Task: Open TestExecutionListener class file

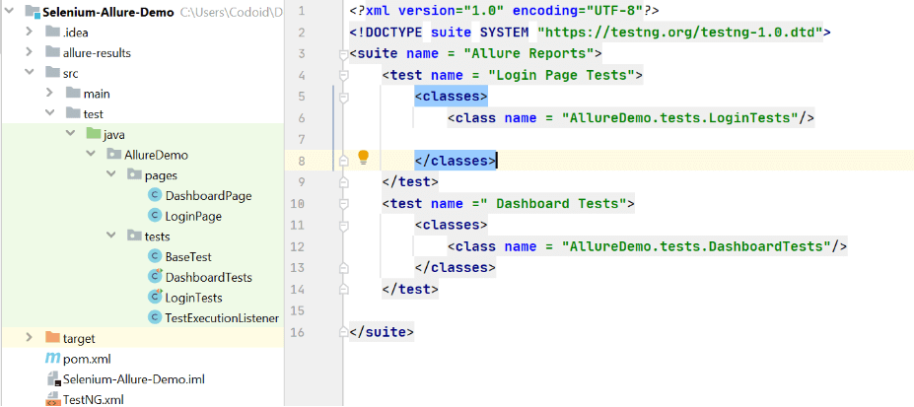Action: pos(222,317)
